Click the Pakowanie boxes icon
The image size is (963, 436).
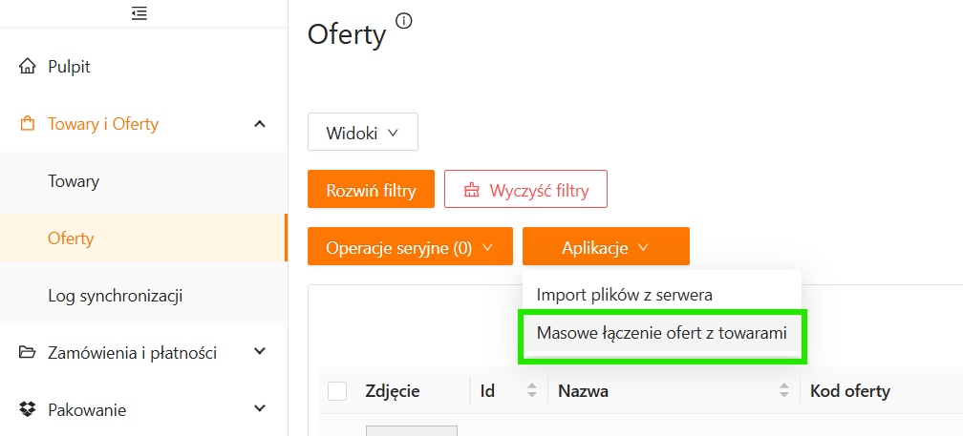pos(28,410)
